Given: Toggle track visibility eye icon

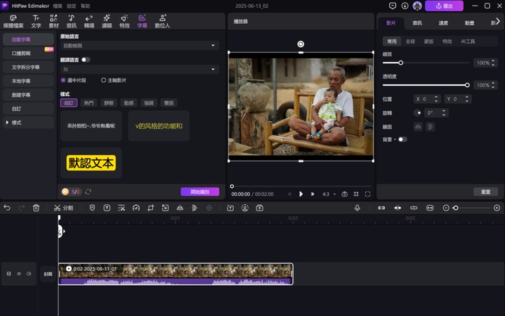Looking at the screenshot, I should tap(19, 274).
